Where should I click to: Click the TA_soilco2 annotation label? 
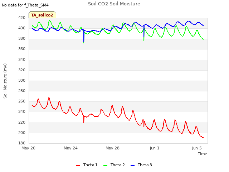42,15
